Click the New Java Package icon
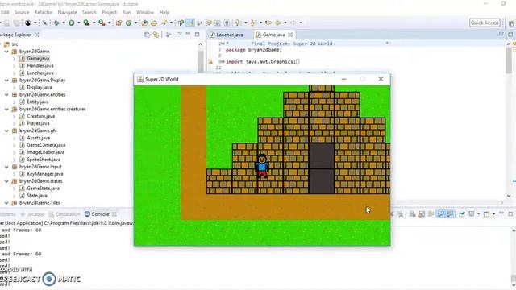 pyautogui.click(x=119, y=23)
